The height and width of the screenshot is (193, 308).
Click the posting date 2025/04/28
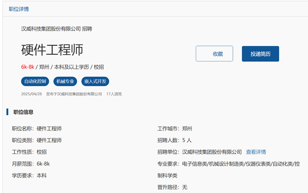(x=31, y=94)
